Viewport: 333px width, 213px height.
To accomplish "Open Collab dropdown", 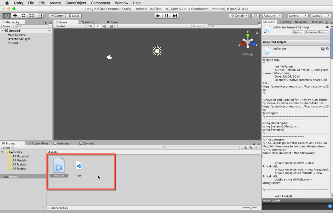I will tap(239, 16).
